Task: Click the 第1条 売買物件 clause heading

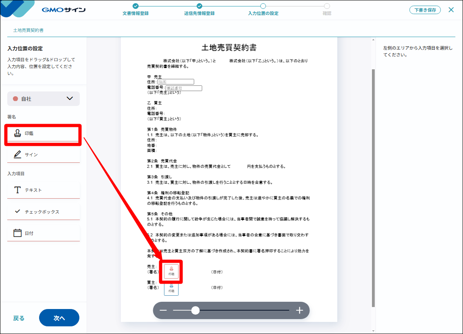Action: point(162,129)
